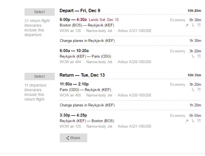Click the 1h 30m Reykjavik layover row

(x=130, y=41)
